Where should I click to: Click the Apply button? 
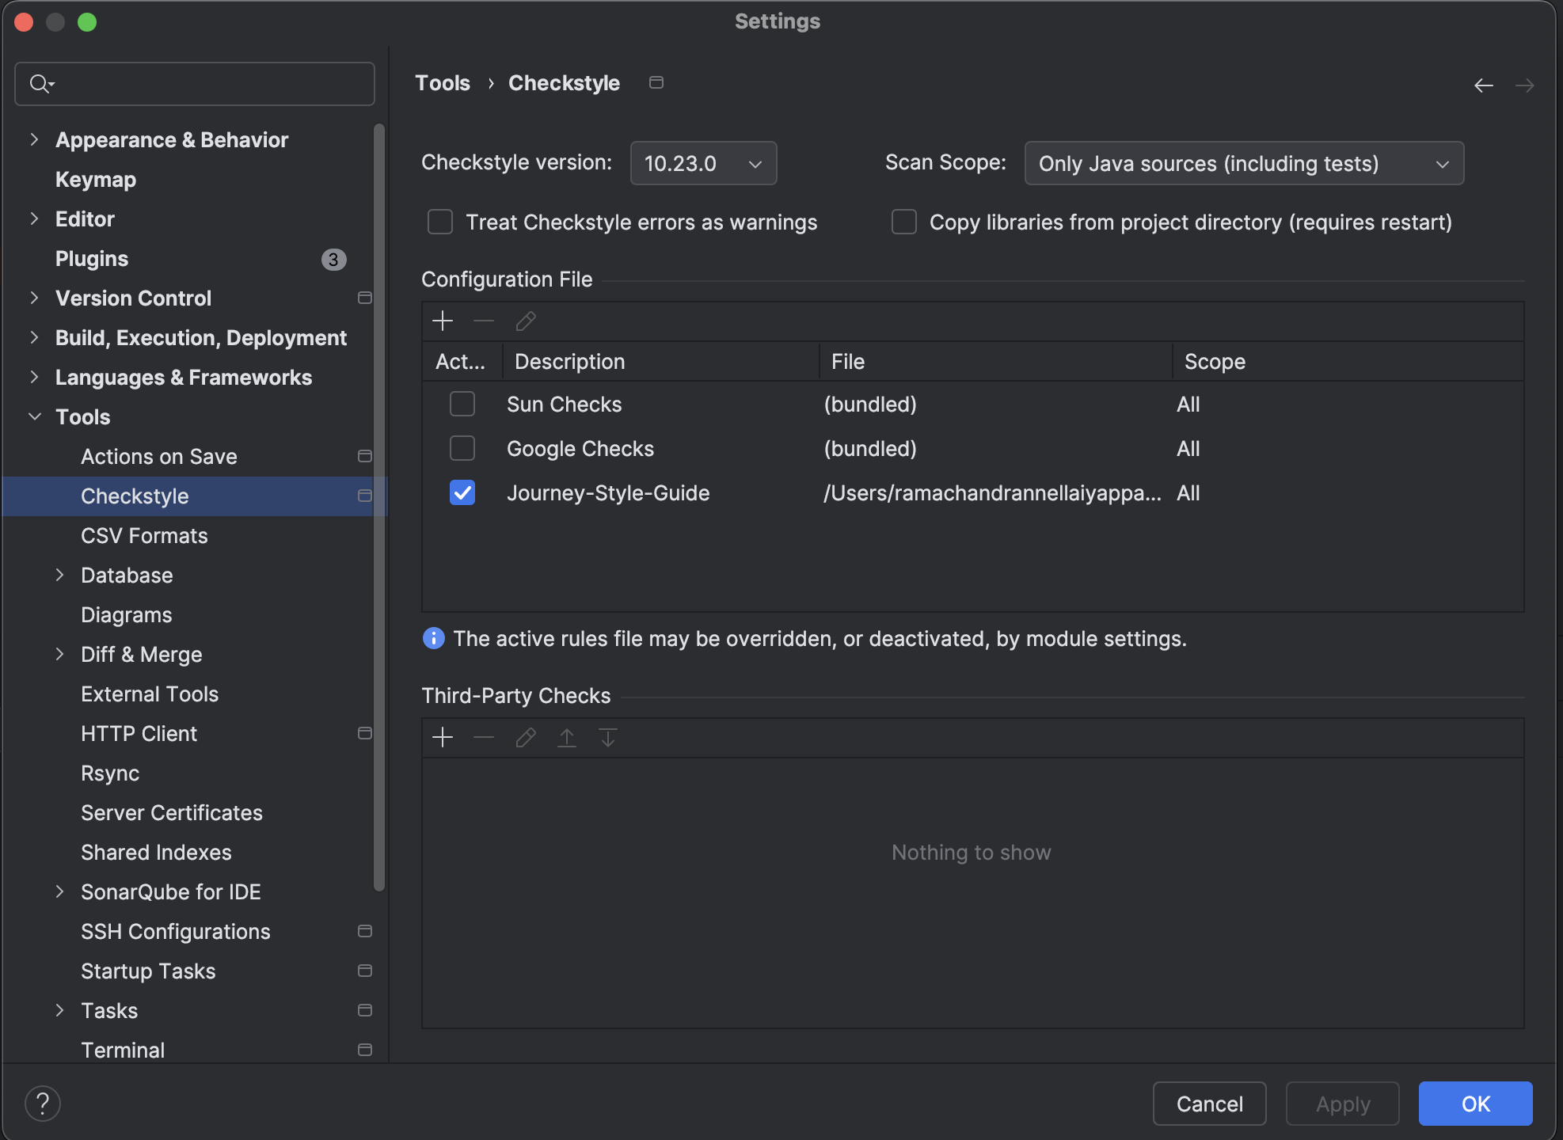point(1342,1104)
